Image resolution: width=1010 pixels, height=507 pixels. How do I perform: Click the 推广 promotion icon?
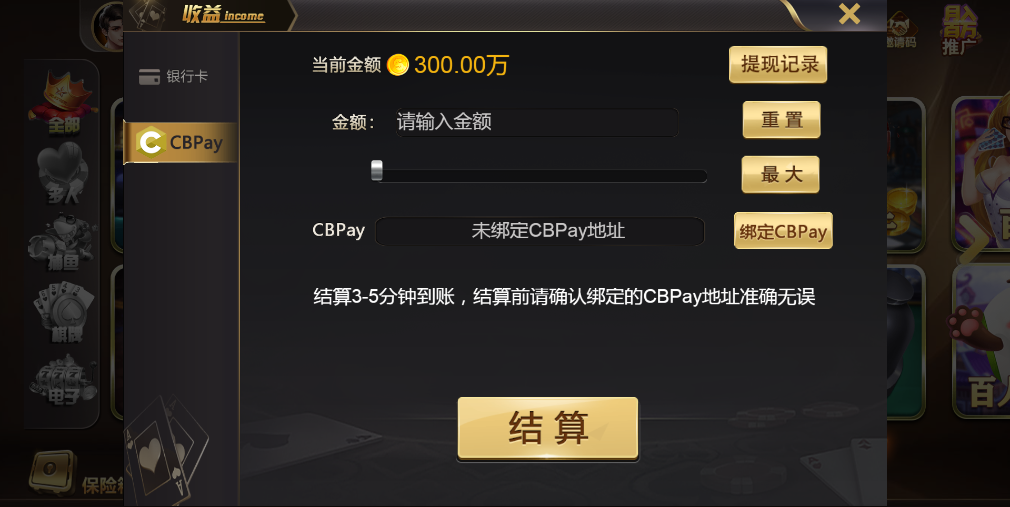point(960,30)
